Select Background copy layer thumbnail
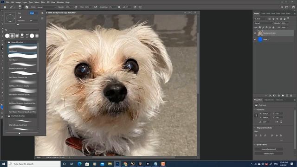Viewport: 297px width, 167px height. 260,33
